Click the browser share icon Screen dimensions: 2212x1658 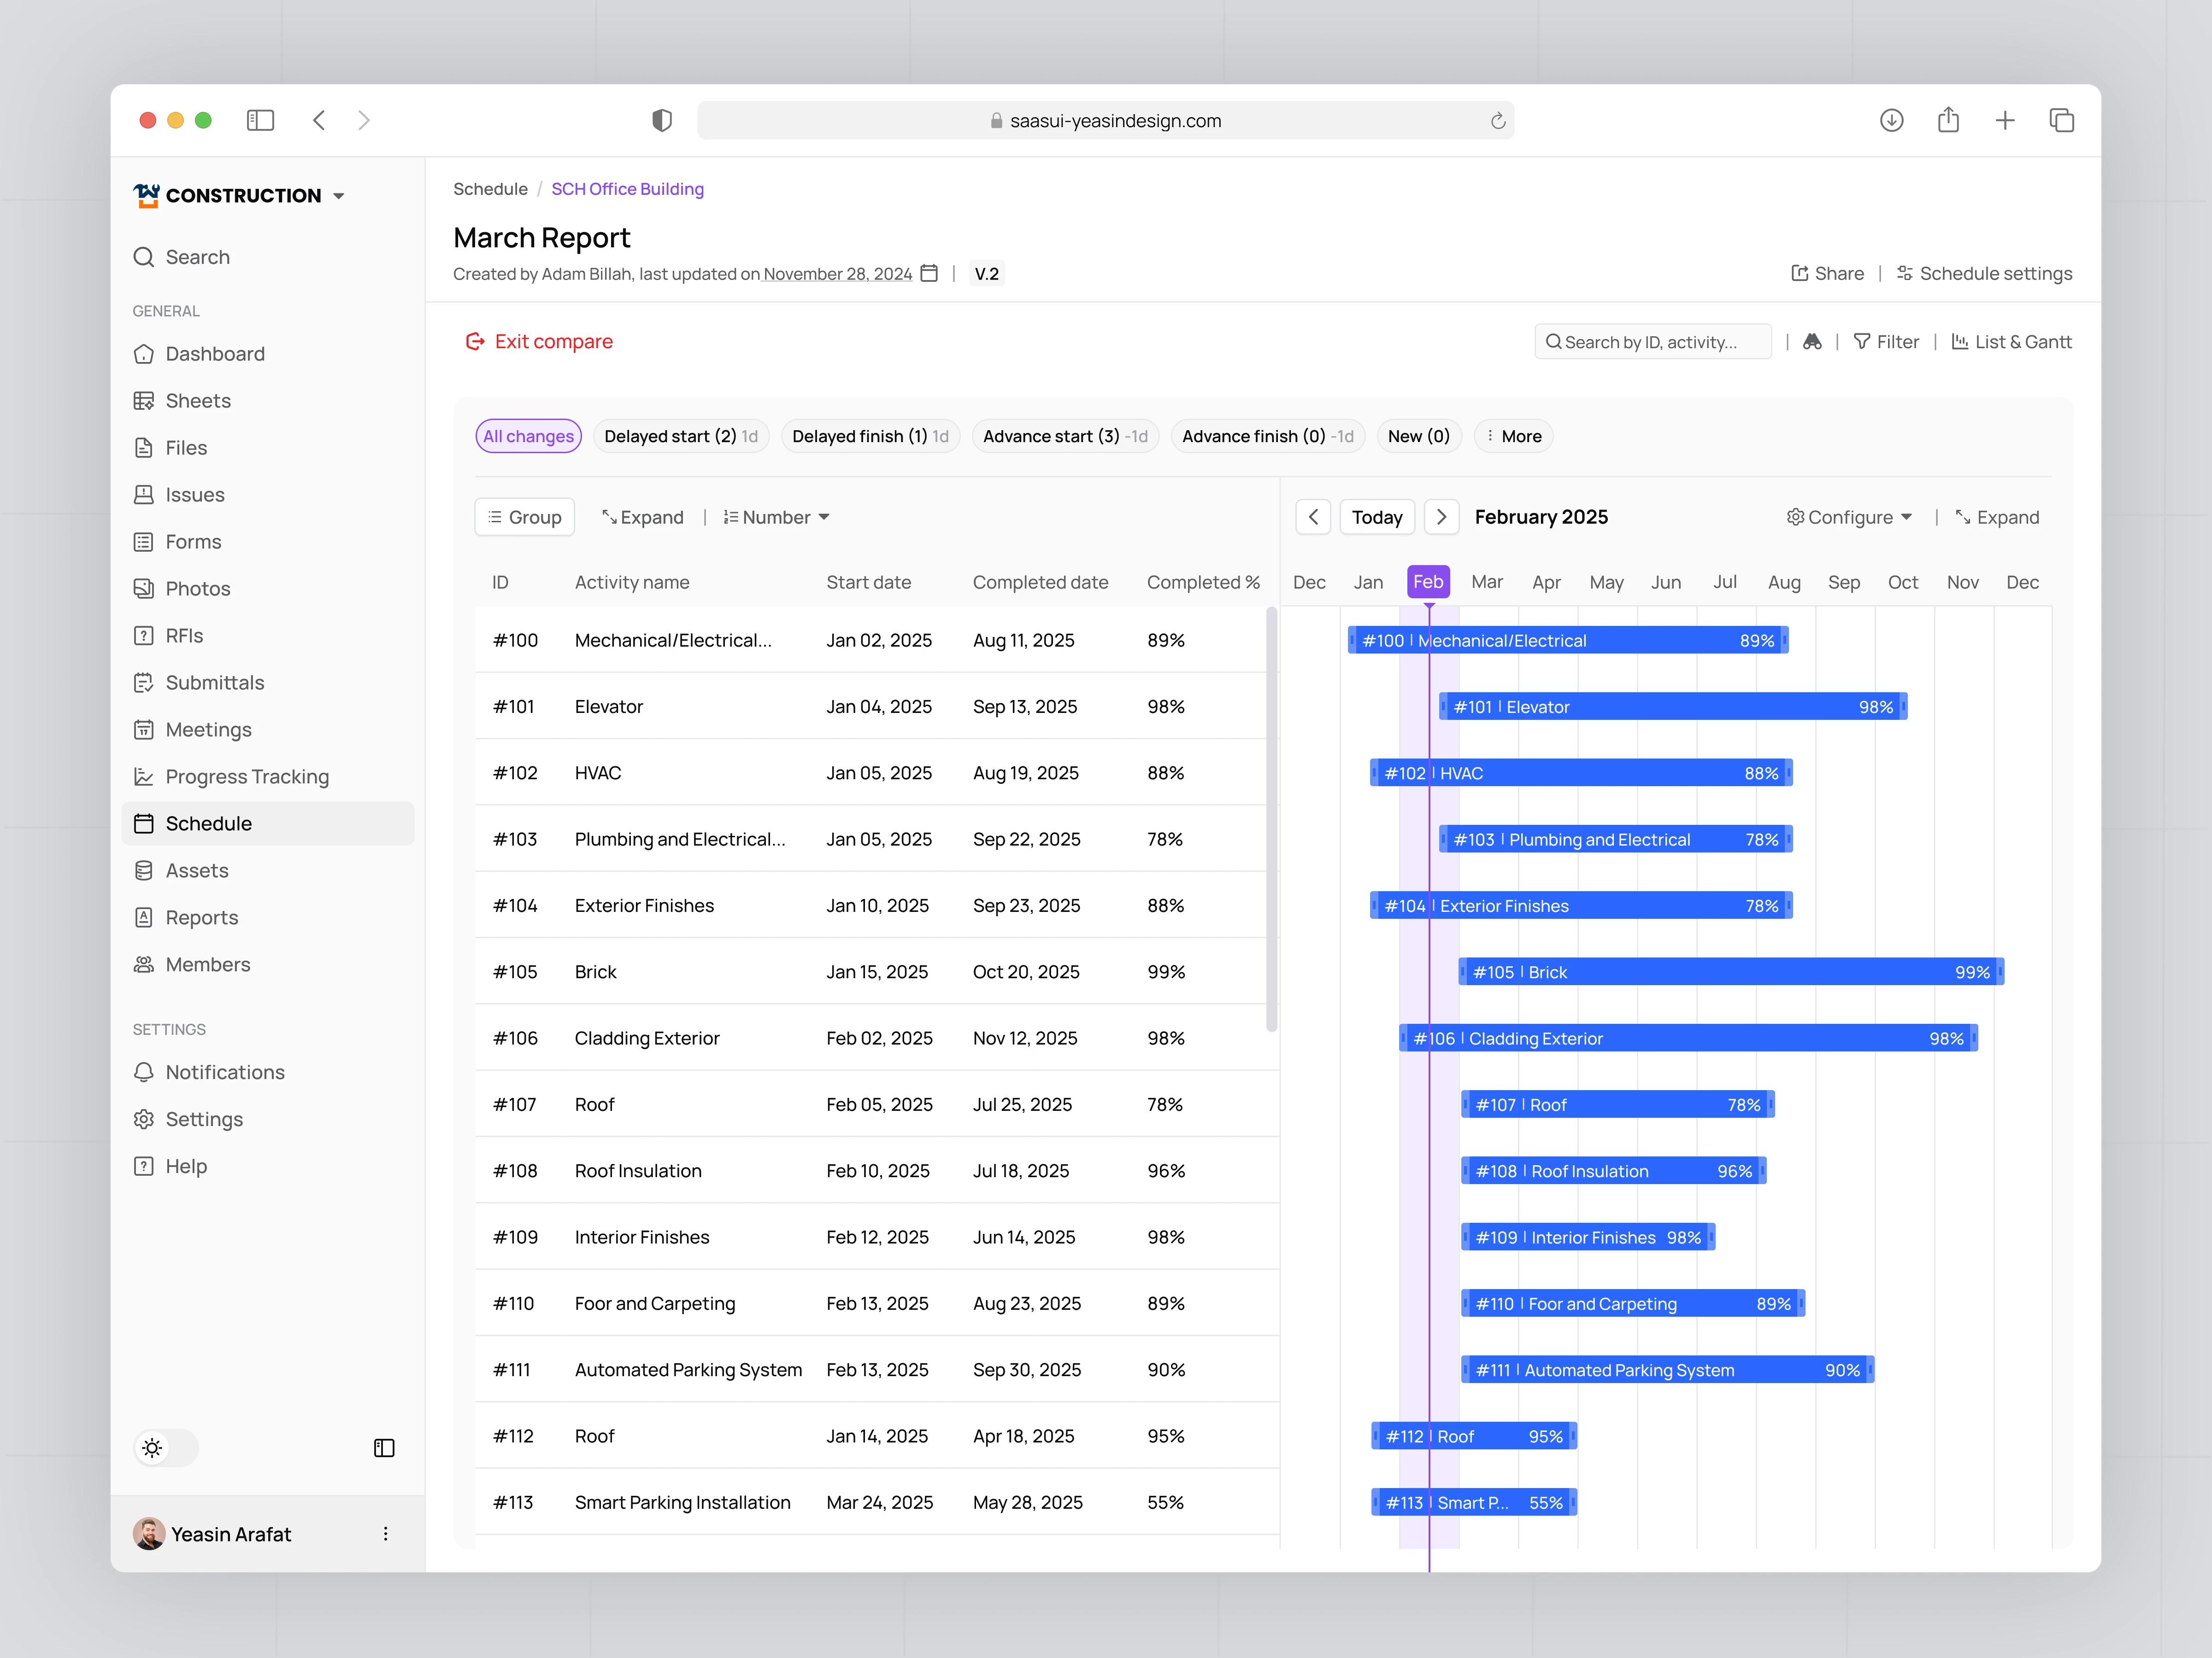click(x=1948, y=120)
